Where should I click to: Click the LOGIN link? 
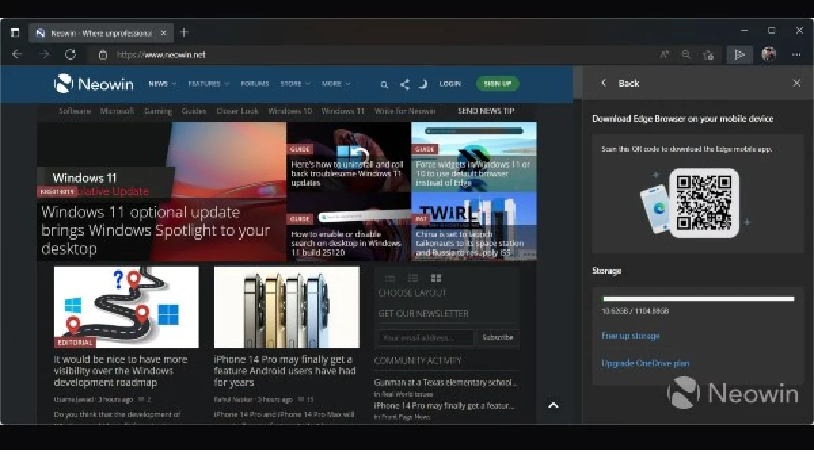[x=450, y=84]
